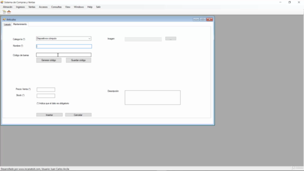
Task: Open the Help menu
Action: coord(90,7)
